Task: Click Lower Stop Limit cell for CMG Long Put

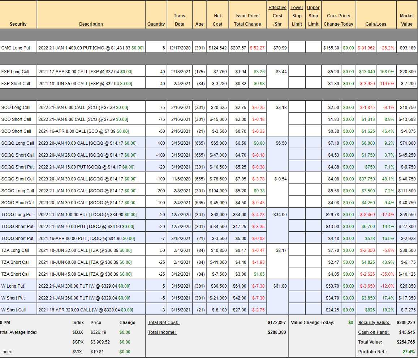Action: click(x=297, y=48)
